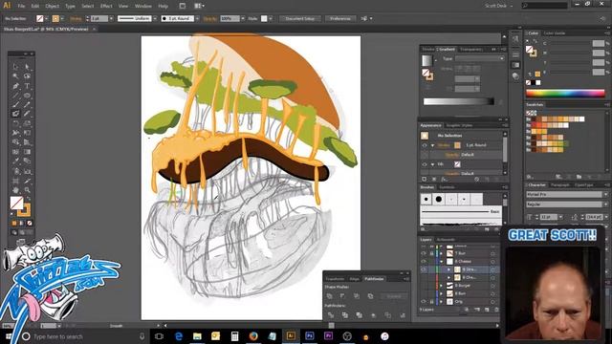
Task: Pick the Line Segment tool
Action: (15, 96)
